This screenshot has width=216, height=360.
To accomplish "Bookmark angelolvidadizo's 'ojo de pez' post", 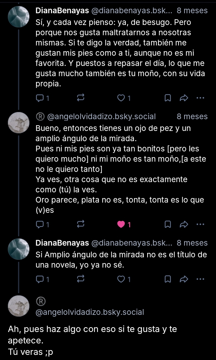I will tap(168, 224).
